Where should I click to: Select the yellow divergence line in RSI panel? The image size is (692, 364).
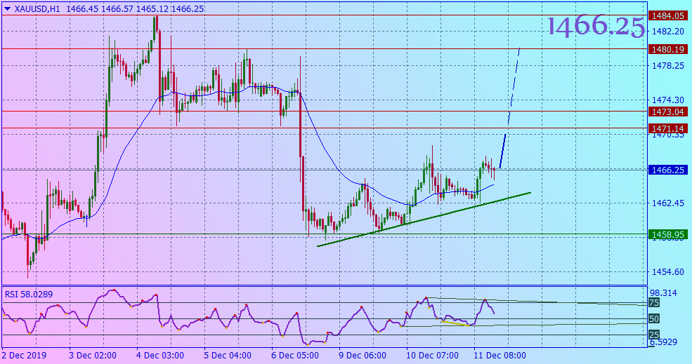(x=455, y=323)
